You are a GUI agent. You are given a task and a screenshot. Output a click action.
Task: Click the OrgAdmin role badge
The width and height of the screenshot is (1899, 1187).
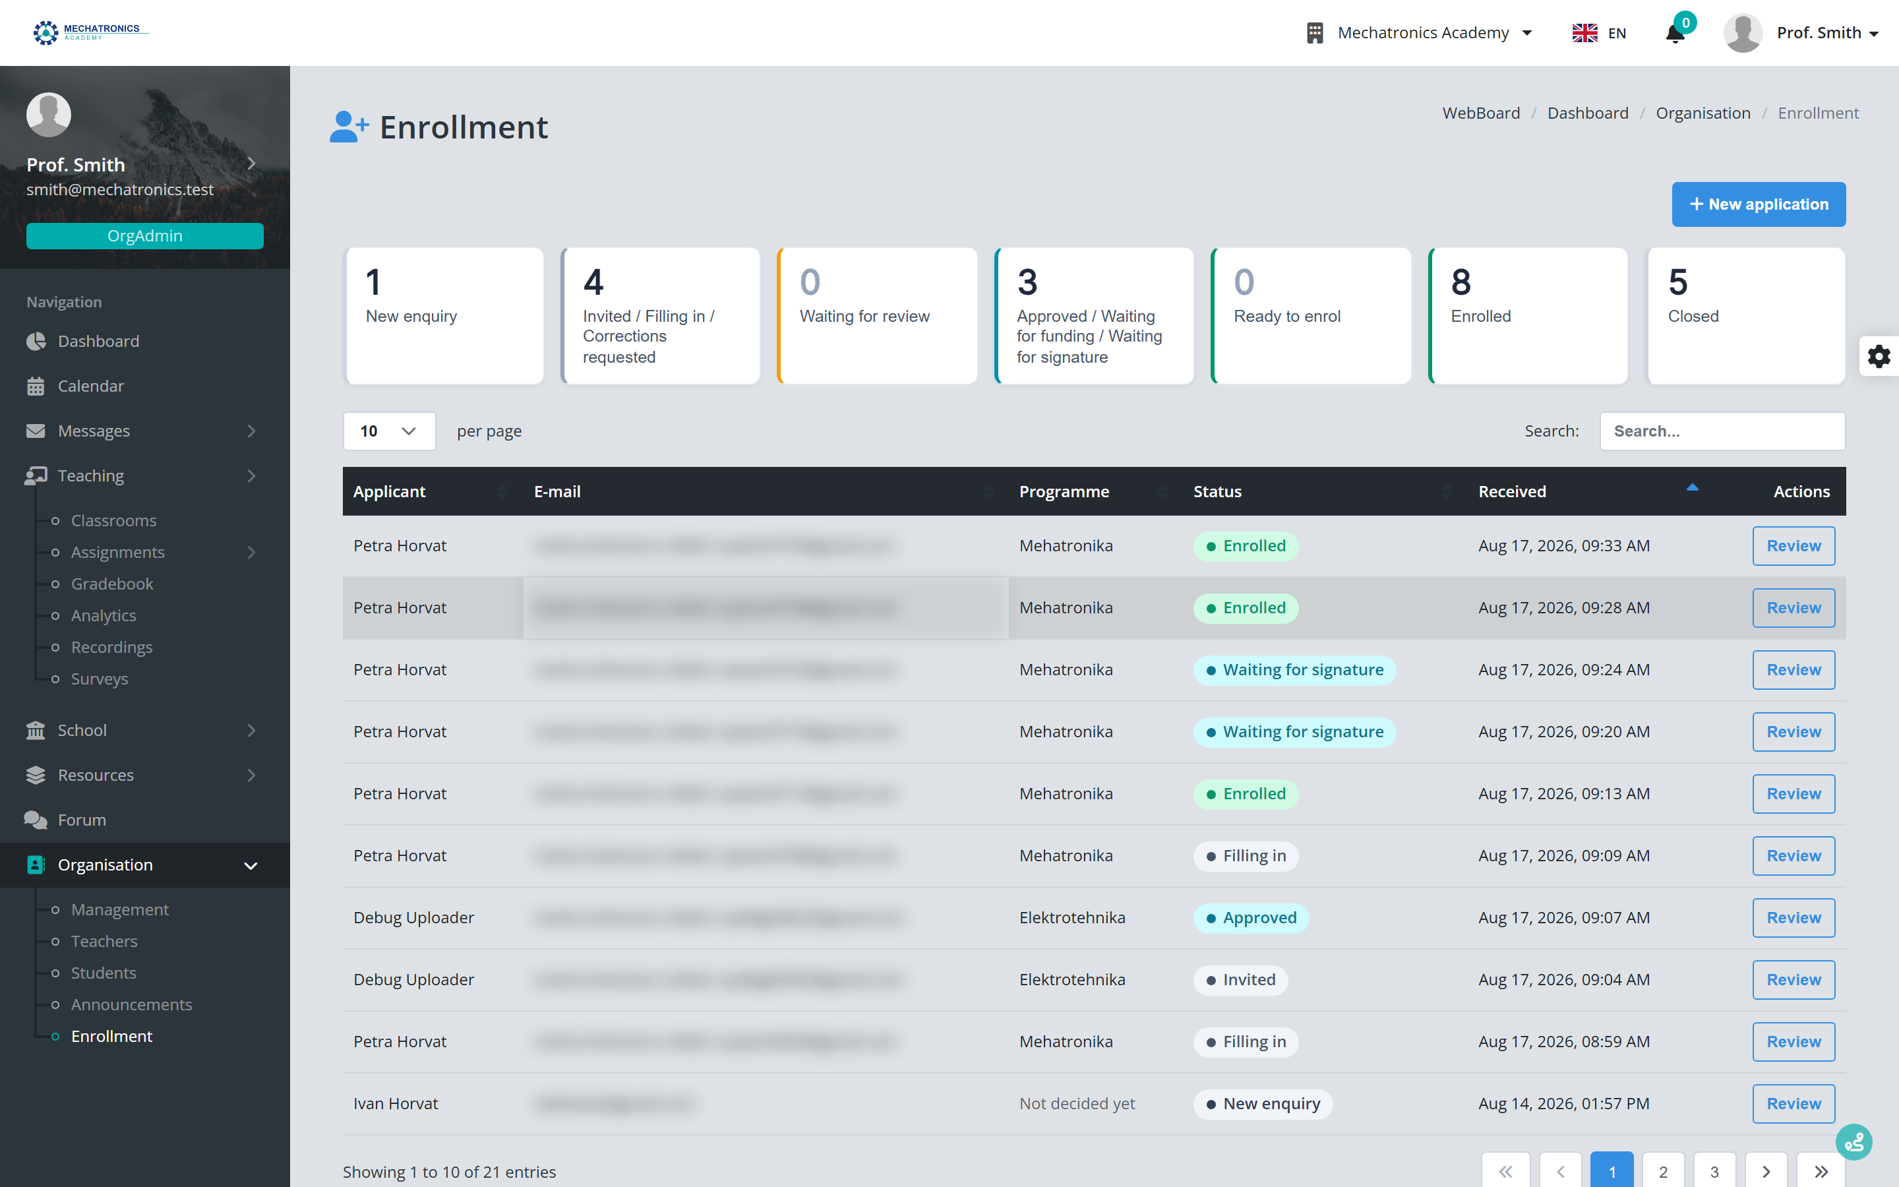click(x=144, y=235)
